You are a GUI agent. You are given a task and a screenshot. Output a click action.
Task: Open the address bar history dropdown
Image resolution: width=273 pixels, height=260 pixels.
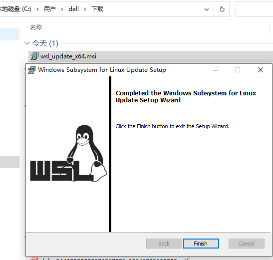click(x=207, y=9)
